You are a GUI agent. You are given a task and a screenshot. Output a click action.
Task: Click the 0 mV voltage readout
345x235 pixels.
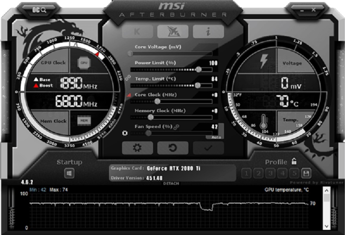[x=291, y=83]
